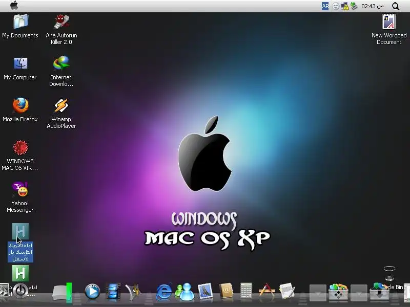
Task: Open the notepad with pen icon in the dock
Action: coord(287,291)
